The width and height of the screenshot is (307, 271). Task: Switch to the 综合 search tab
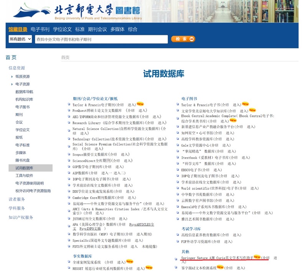[132, 30]
